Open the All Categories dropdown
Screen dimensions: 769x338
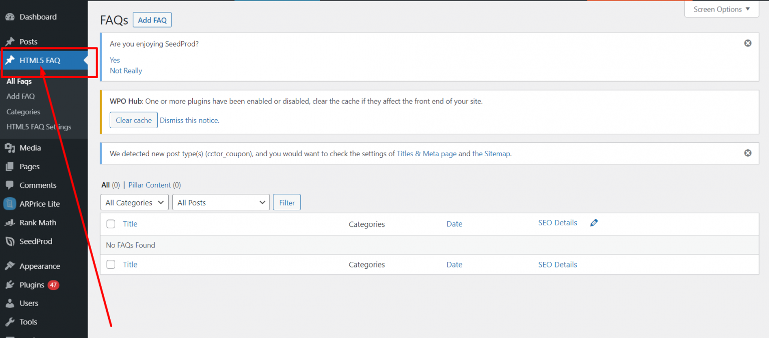point(134,202)
